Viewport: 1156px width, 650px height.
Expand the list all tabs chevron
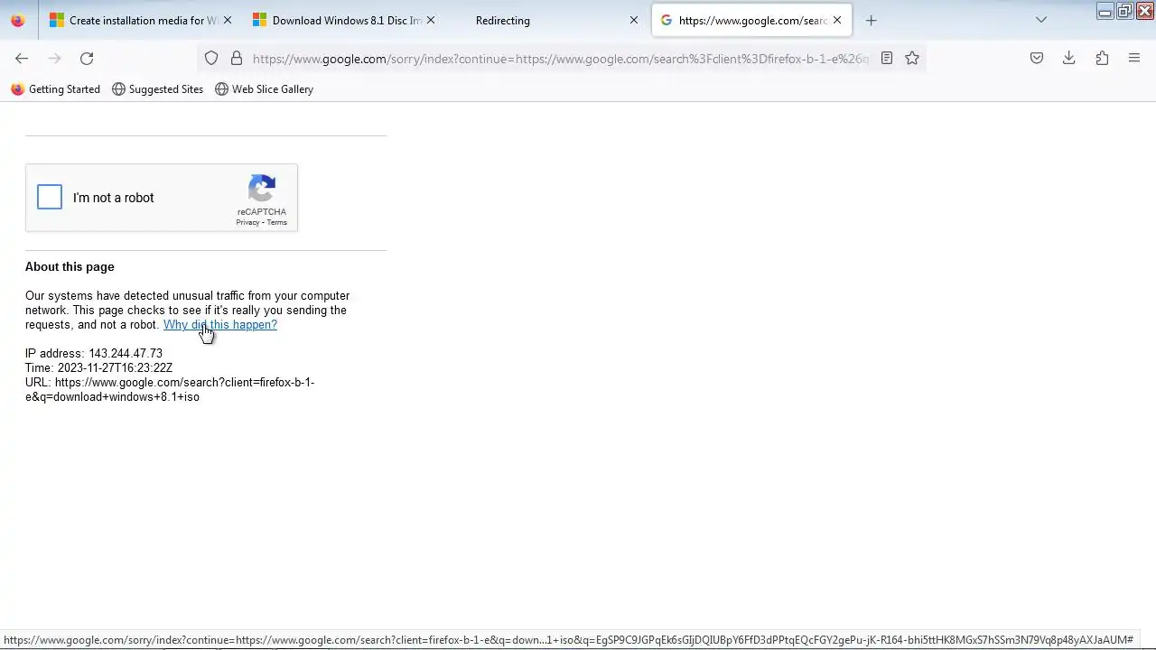tap(1041, 20)
